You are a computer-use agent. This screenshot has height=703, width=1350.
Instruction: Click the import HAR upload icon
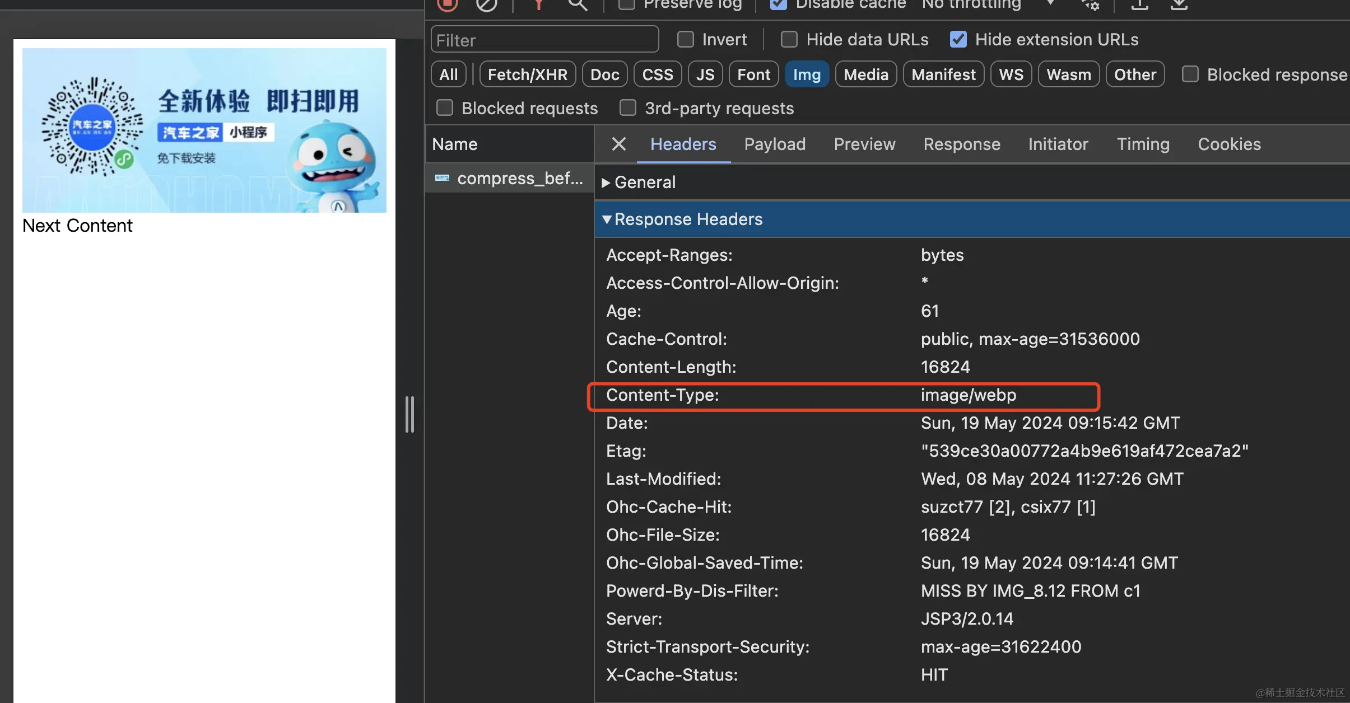coord(1139,4)
